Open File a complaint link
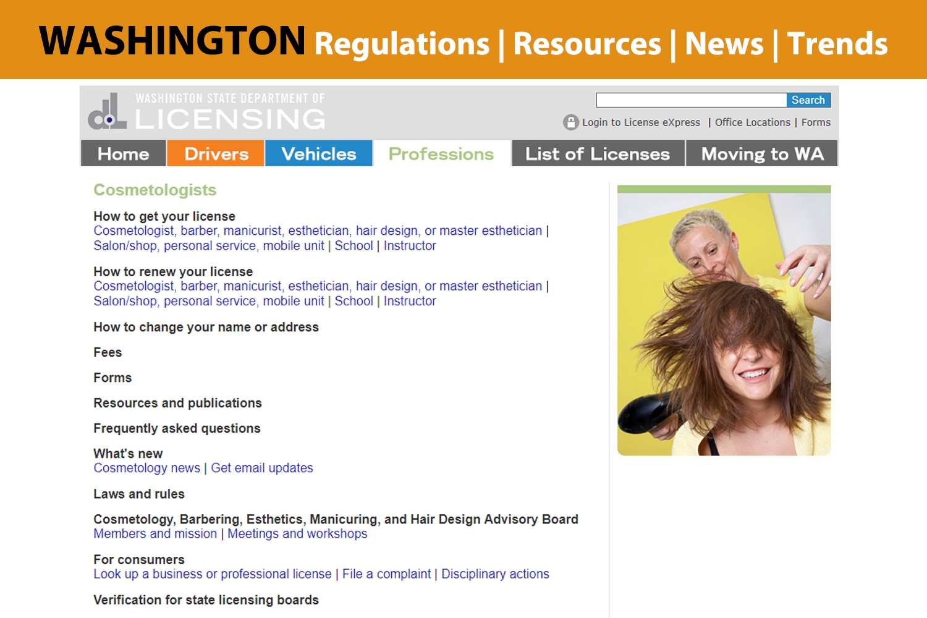 tap(386, 574)
